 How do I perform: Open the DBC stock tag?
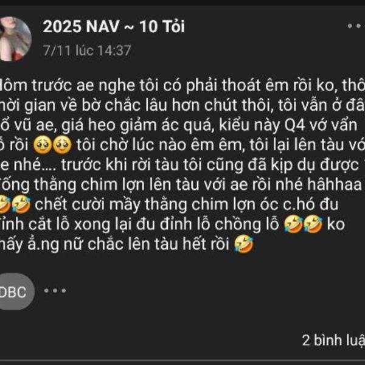(16, 291)
